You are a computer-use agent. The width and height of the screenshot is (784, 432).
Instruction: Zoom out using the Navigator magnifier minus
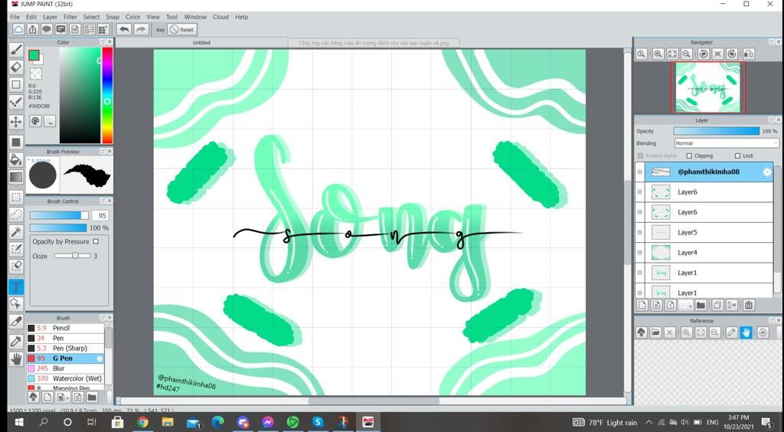click(x=687, y=54)
